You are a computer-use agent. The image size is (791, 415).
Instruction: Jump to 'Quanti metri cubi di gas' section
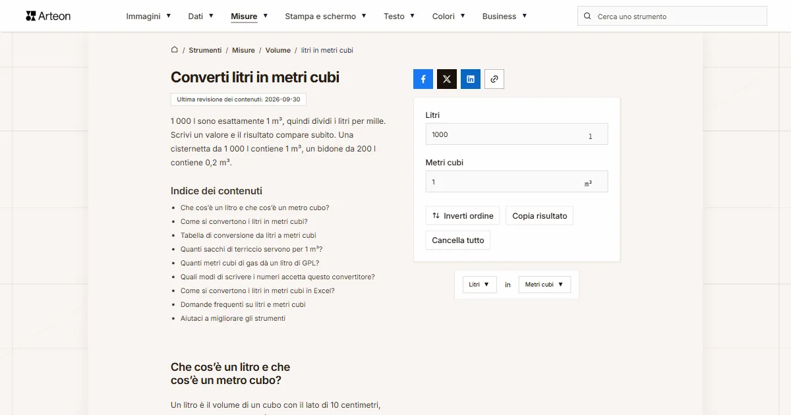pos(250,263)
